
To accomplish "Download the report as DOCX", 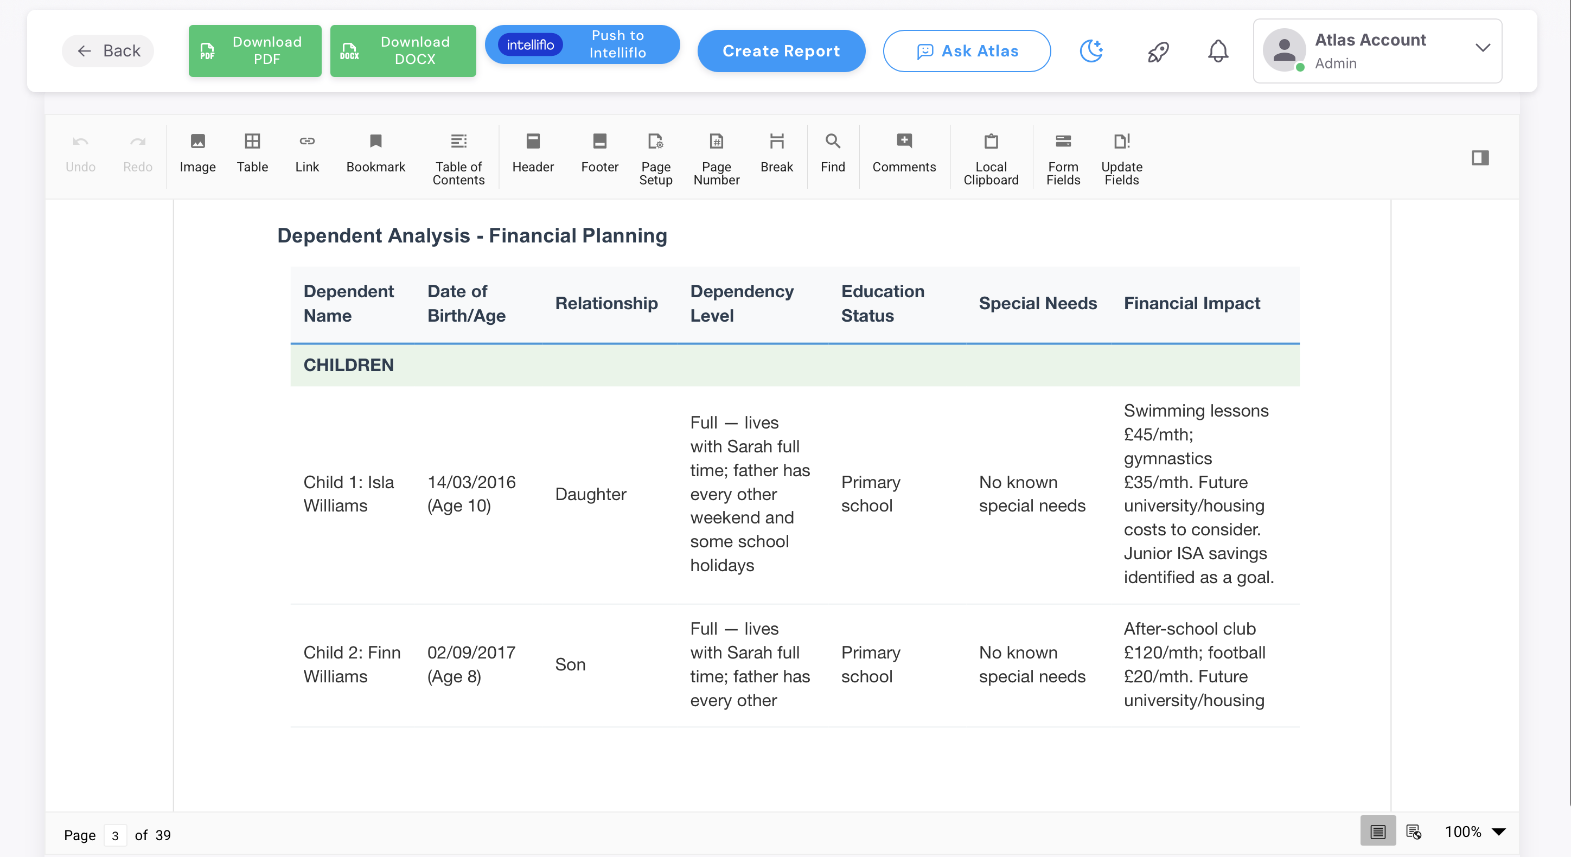I will (x=403, y=50).
